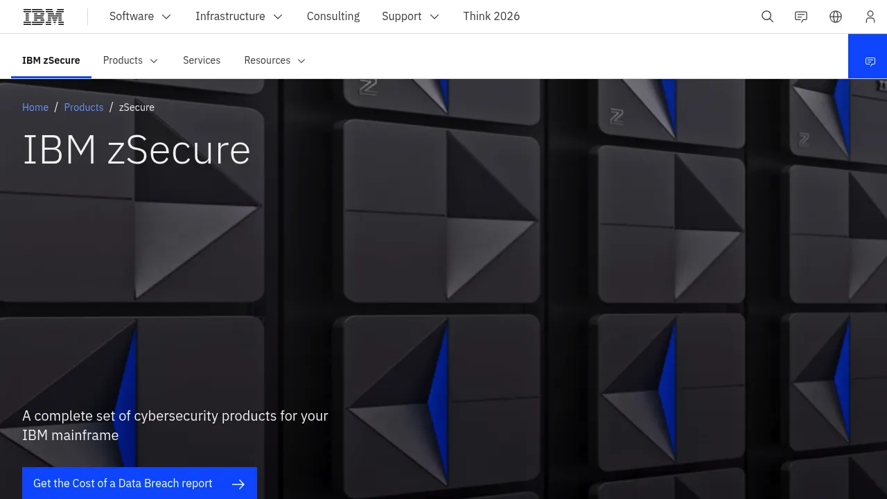This screenshot has width=887, height=499.
Task: Click Get the Cost of a Data Breach report
Action: (x=139, y=484)
